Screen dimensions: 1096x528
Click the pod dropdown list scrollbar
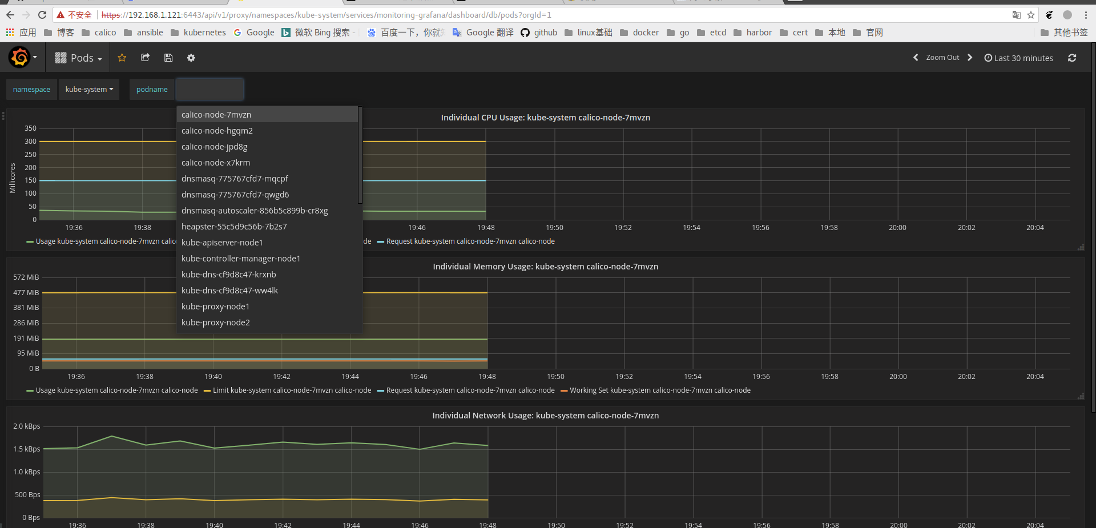360,155
